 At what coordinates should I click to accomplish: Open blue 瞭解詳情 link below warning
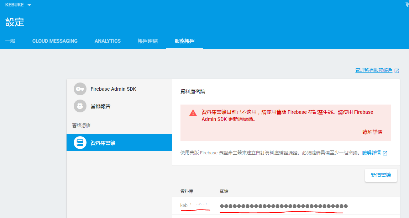[371, 153]
